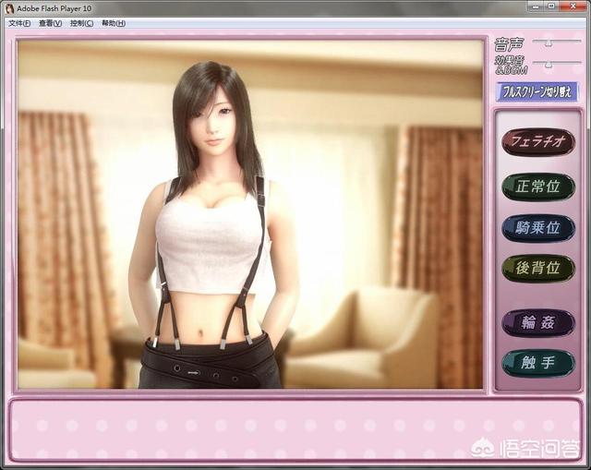Click the pink dialogue text box

click(295, 430)
